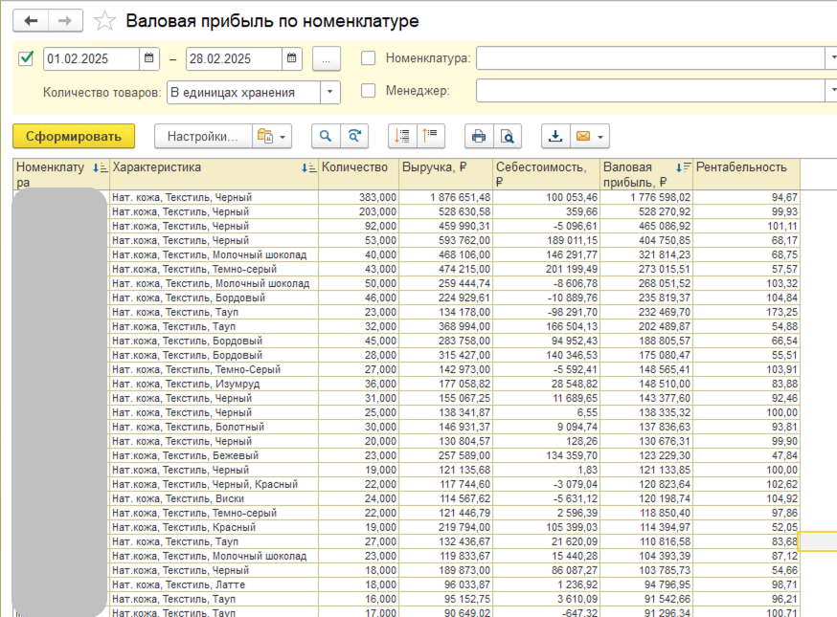Click the back navigation arrow
This screenshot has width=837, height=617.
32,21
